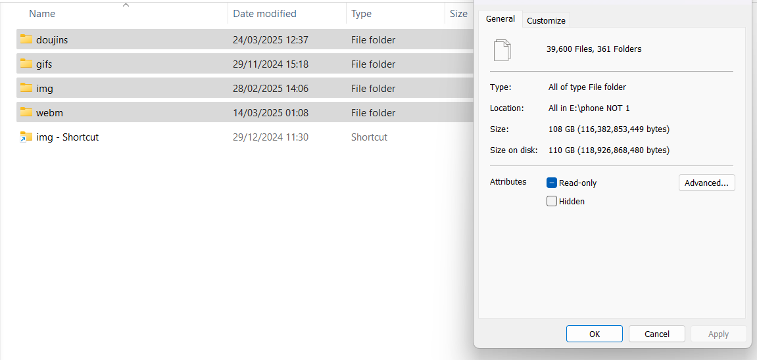Open the General tab
757x360 pixels.
pos(500,19)
